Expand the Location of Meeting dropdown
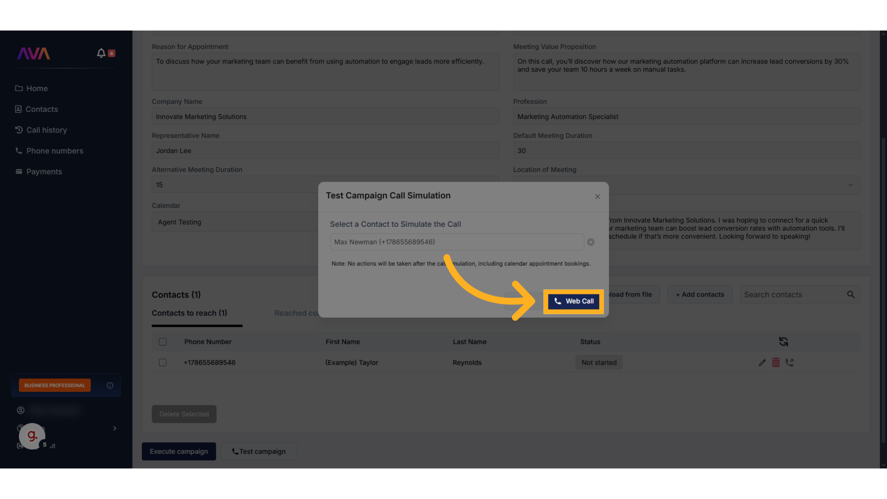887x499 pixels. coord(850,185)
